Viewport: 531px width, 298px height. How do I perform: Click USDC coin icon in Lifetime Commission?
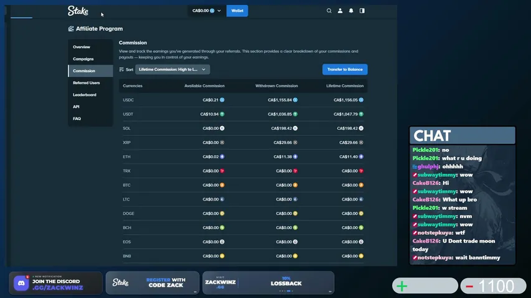pos(361,100)
